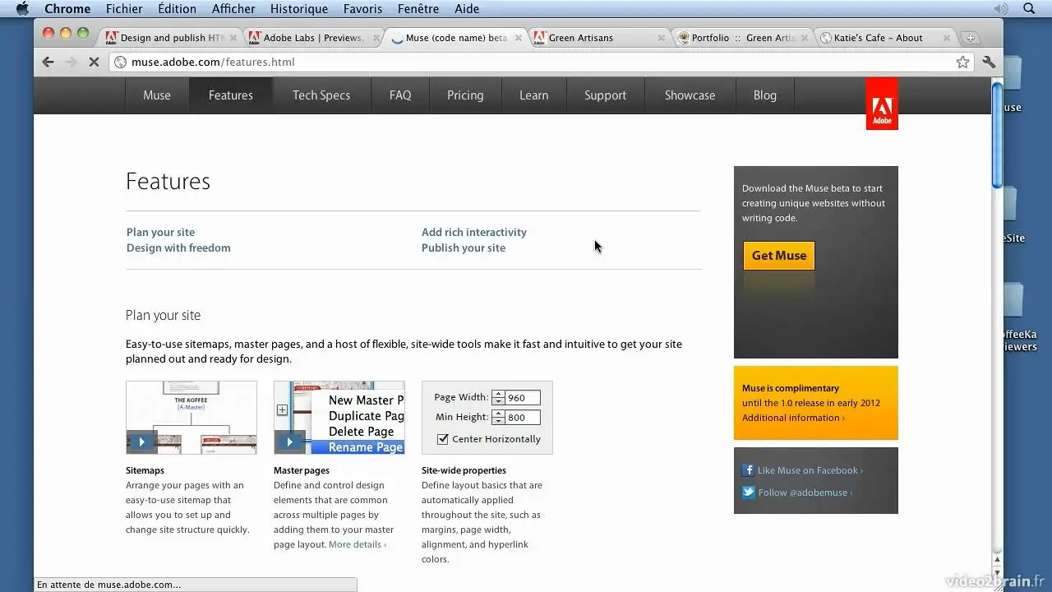1052x592 pixels.
Task: Switch to Portfolio Green Artisans tab
Action: point(742,38)
